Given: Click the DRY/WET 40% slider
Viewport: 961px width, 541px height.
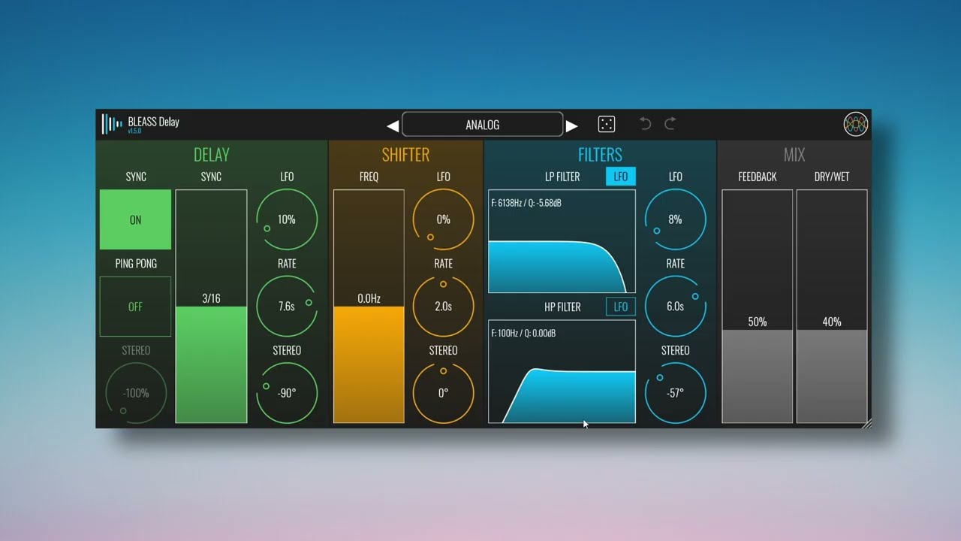Looking at the screenshot, I should [832, 307].
